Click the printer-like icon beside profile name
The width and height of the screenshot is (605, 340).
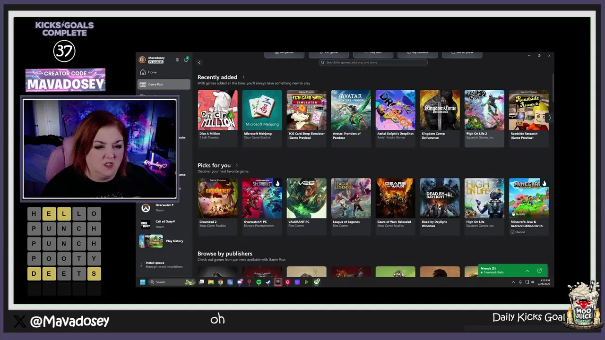point(177,59)
